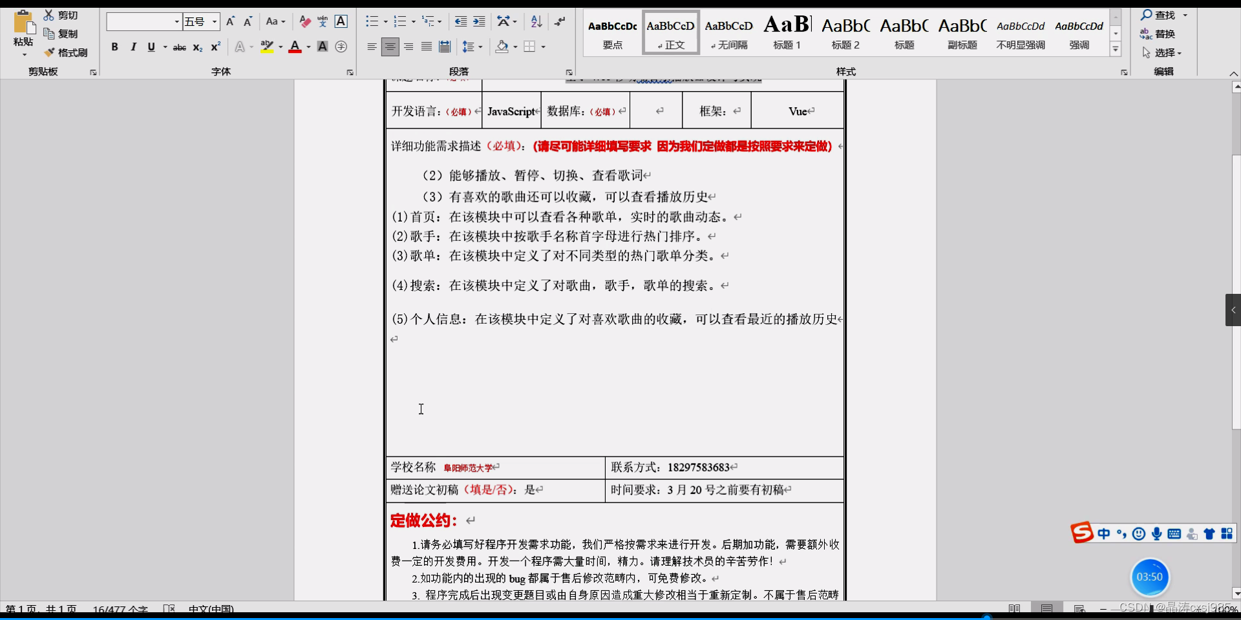Click the Enclosed Characters circle icon

click(341, 46)
